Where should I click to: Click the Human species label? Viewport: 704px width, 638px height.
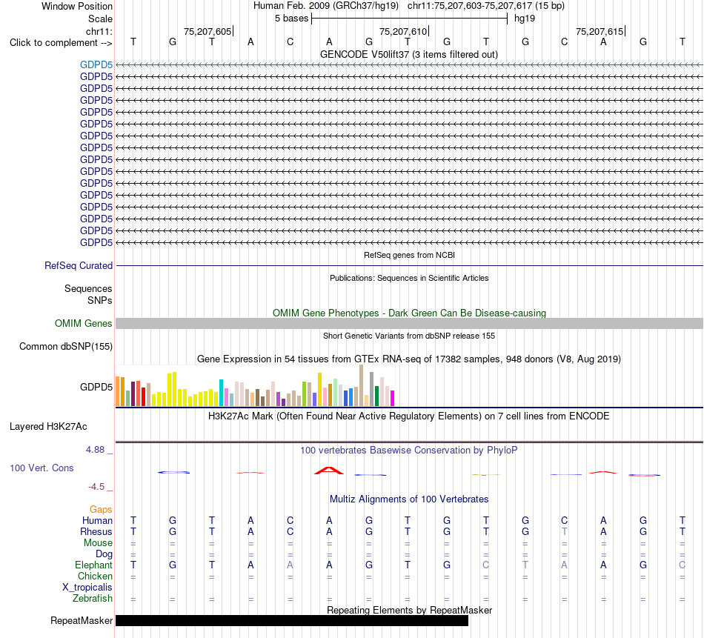pyautogui.click(x=97, y=521)
